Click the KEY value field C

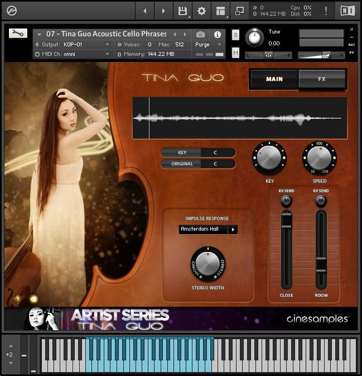click(218, 153)
